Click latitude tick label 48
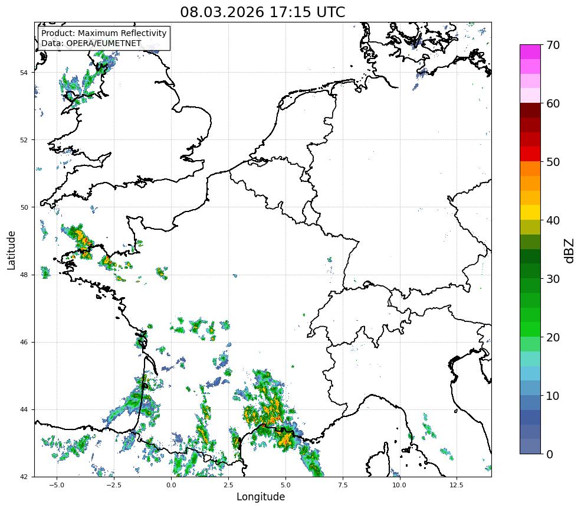The image size is (581, 508). pos(24,275)
